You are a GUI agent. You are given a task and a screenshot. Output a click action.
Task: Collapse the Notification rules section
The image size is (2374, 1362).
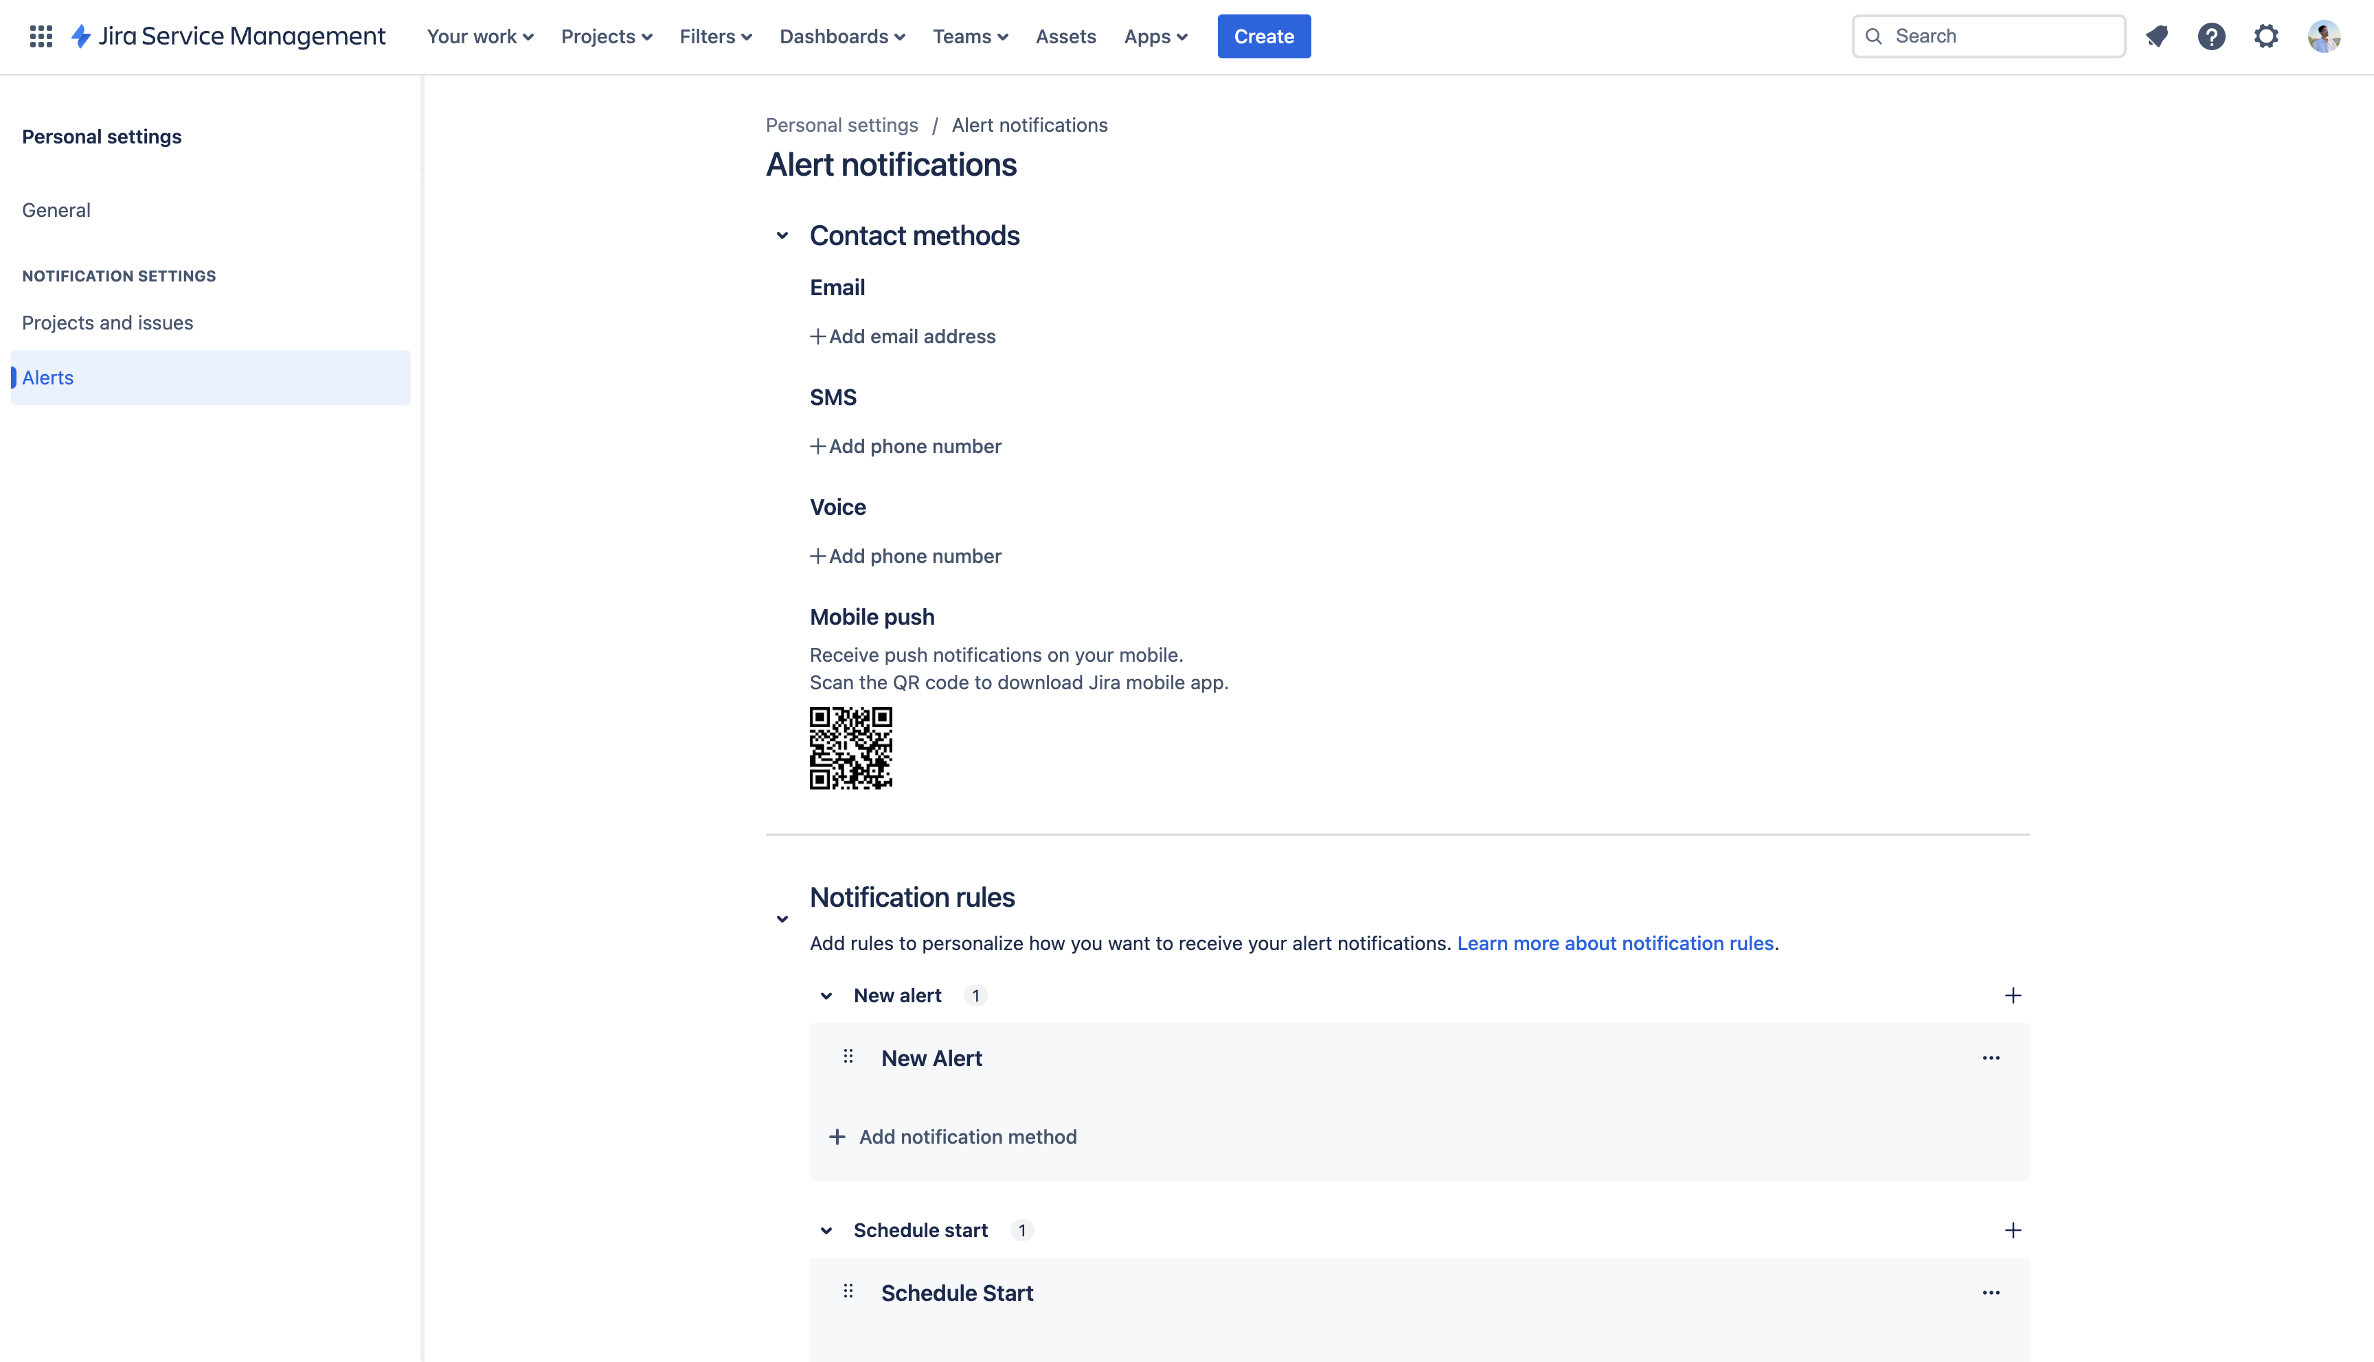782,919
